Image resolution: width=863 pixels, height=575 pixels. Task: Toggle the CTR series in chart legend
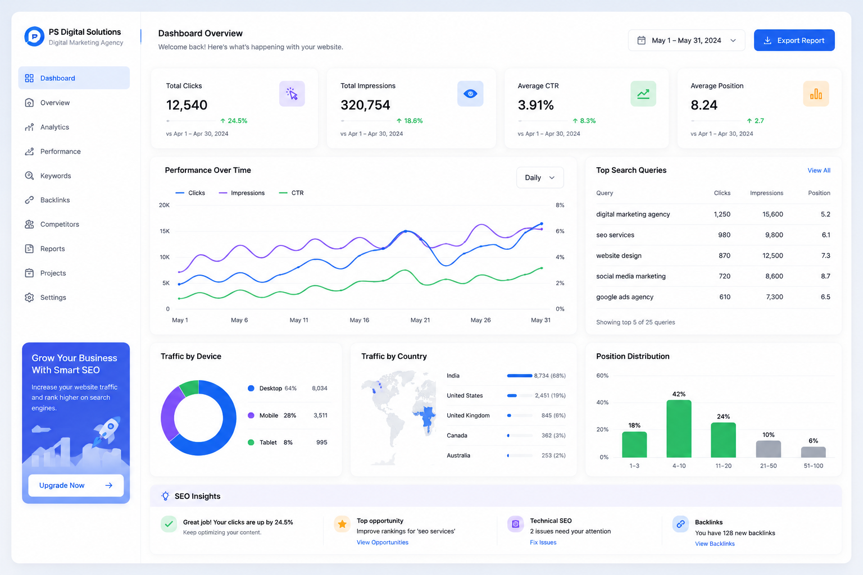[292, 193]
